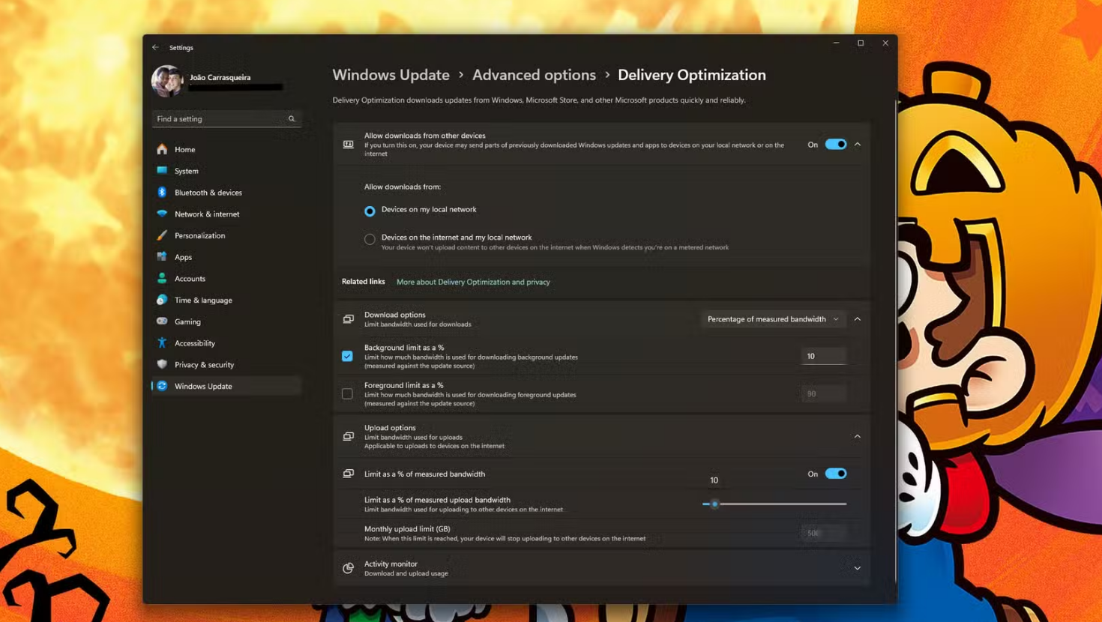Click the Time & language globe icon
Image resolution: width=1102 pixels, height=622 pixels.
[x=162, y=300]
